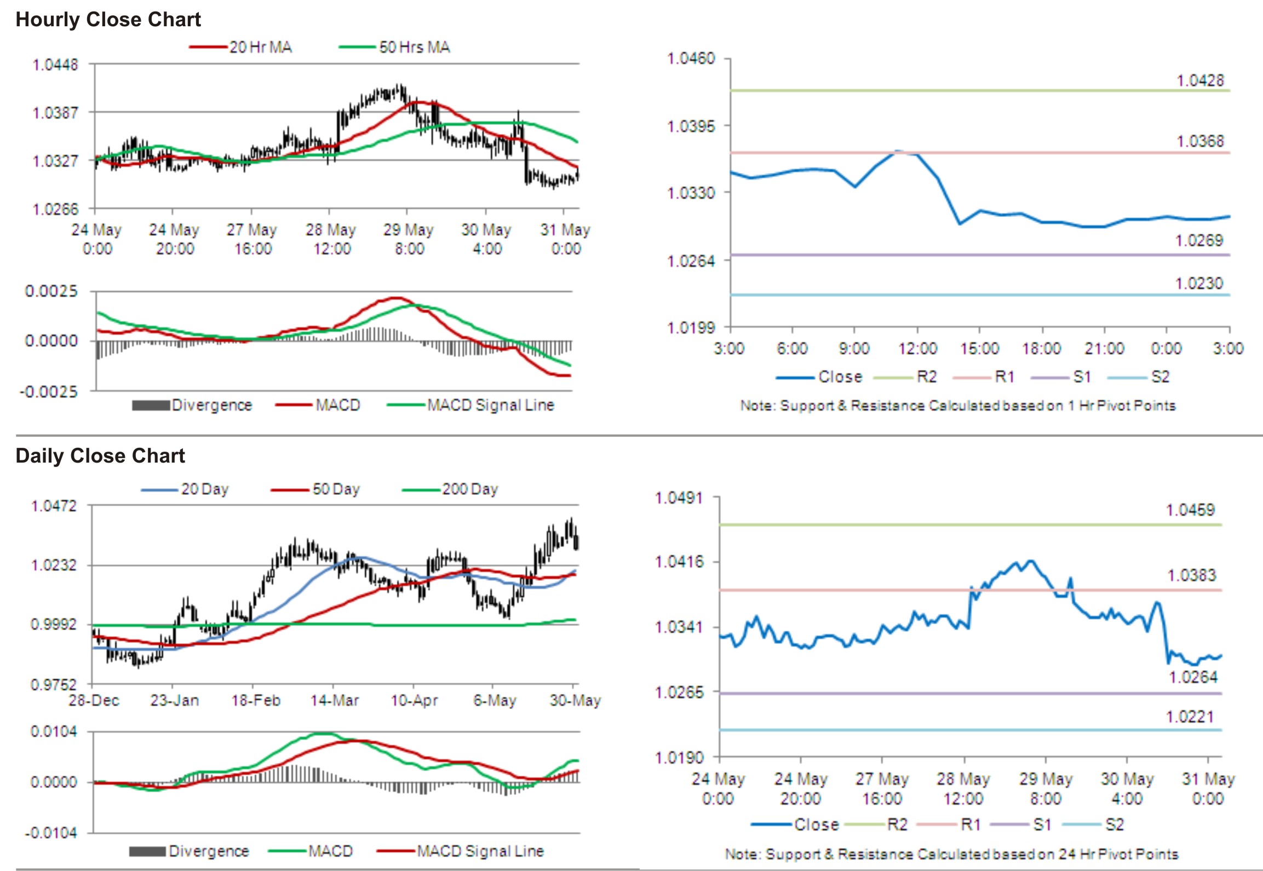The width and height of the screenshot is (1263, 871).
Task: Select the red "20 Hr MA" legend entry
Action: pyautogui.click(x=240, y=47)
